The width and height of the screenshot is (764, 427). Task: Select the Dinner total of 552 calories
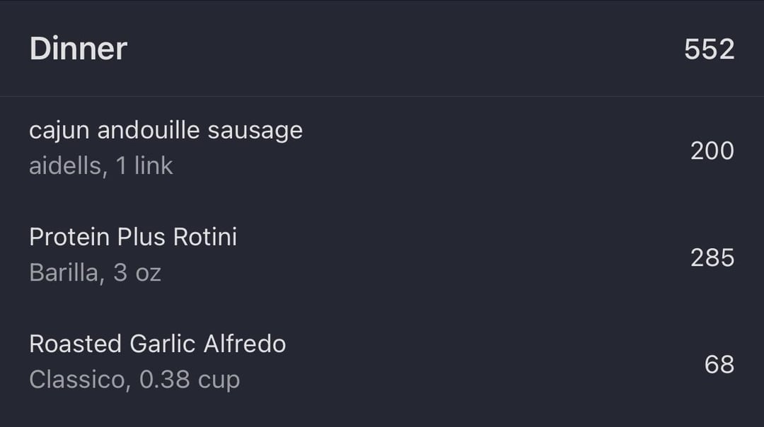pyautogui.click(x=709, y=49)
